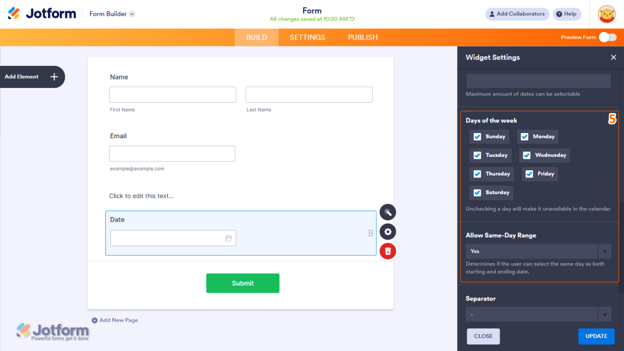Click the Jotform logo at top left
Viewport: 624px width, 351px height.
coord(42,14)
